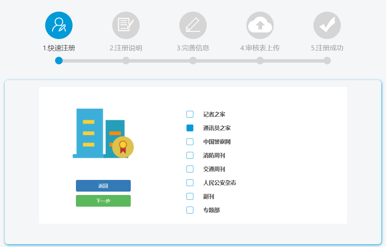Click the 完善信息 pencil icon

193,25
